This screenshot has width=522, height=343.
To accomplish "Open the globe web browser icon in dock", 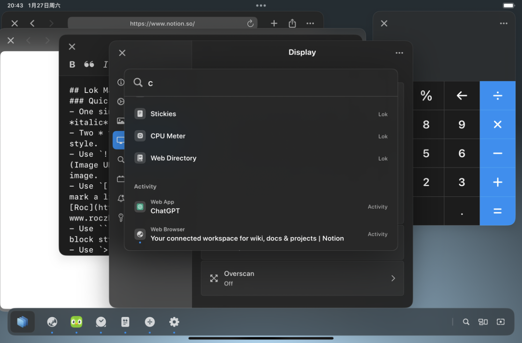I will tap(52, 322).
